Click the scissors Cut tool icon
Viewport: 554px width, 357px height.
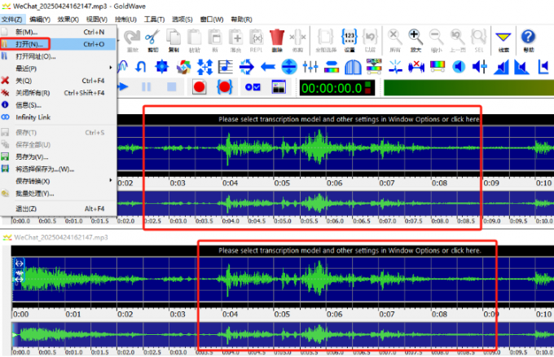coord(152,40)
